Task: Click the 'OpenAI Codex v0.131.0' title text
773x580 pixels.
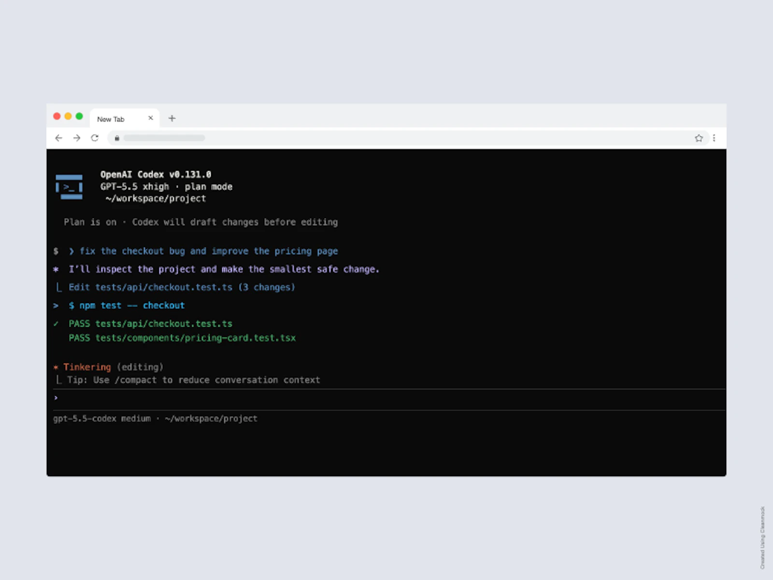Action: point(156,174)
